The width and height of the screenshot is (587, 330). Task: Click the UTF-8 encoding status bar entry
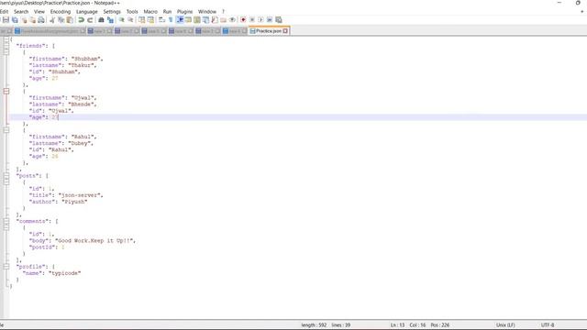[548, 325]
